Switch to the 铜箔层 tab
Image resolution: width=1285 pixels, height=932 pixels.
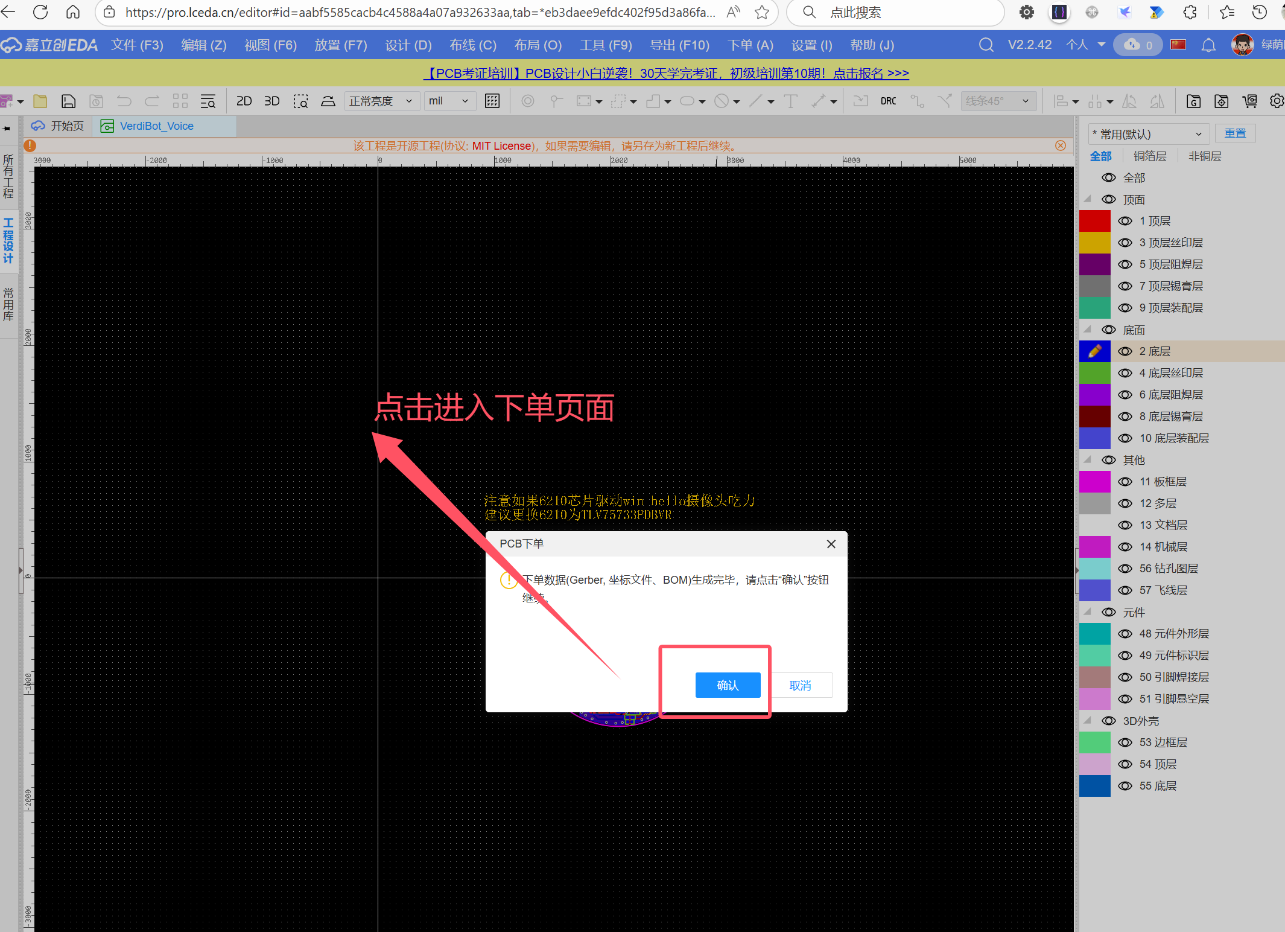[1149, 156]
